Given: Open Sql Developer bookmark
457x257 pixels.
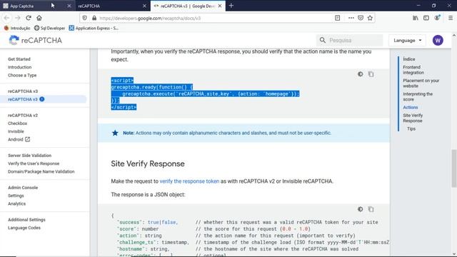Looking at the screenshot, I should coord(49,29).
